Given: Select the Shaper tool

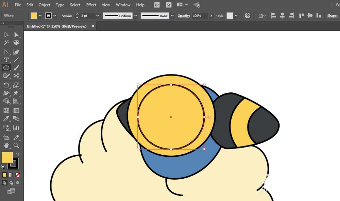Looking at the screenshot, I should pos(6,76).
